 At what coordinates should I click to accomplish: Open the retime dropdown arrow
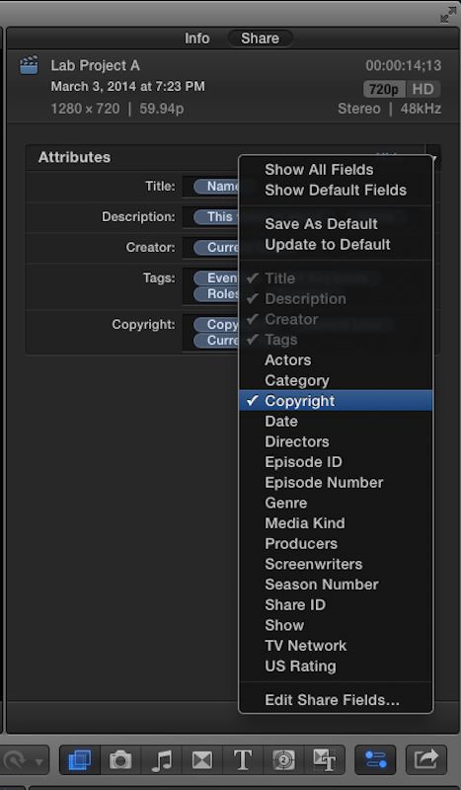click(38, 760)
